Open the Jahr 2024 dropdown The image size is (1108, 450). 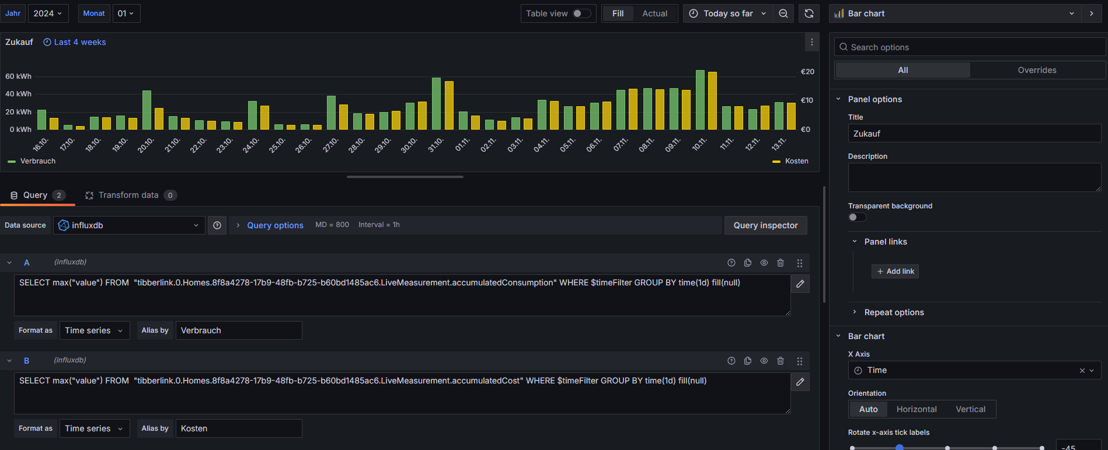(x=48, y=13)
